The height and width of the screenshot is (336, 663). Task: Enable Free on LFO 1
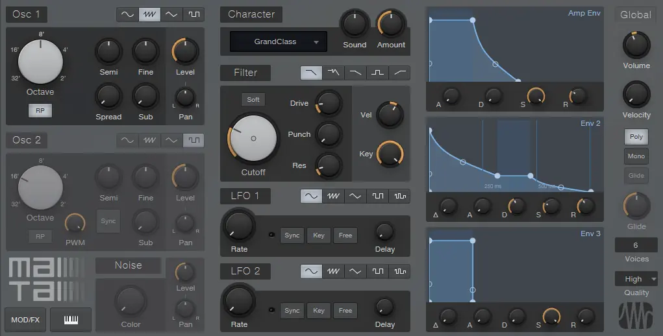(x=345, y=235)
